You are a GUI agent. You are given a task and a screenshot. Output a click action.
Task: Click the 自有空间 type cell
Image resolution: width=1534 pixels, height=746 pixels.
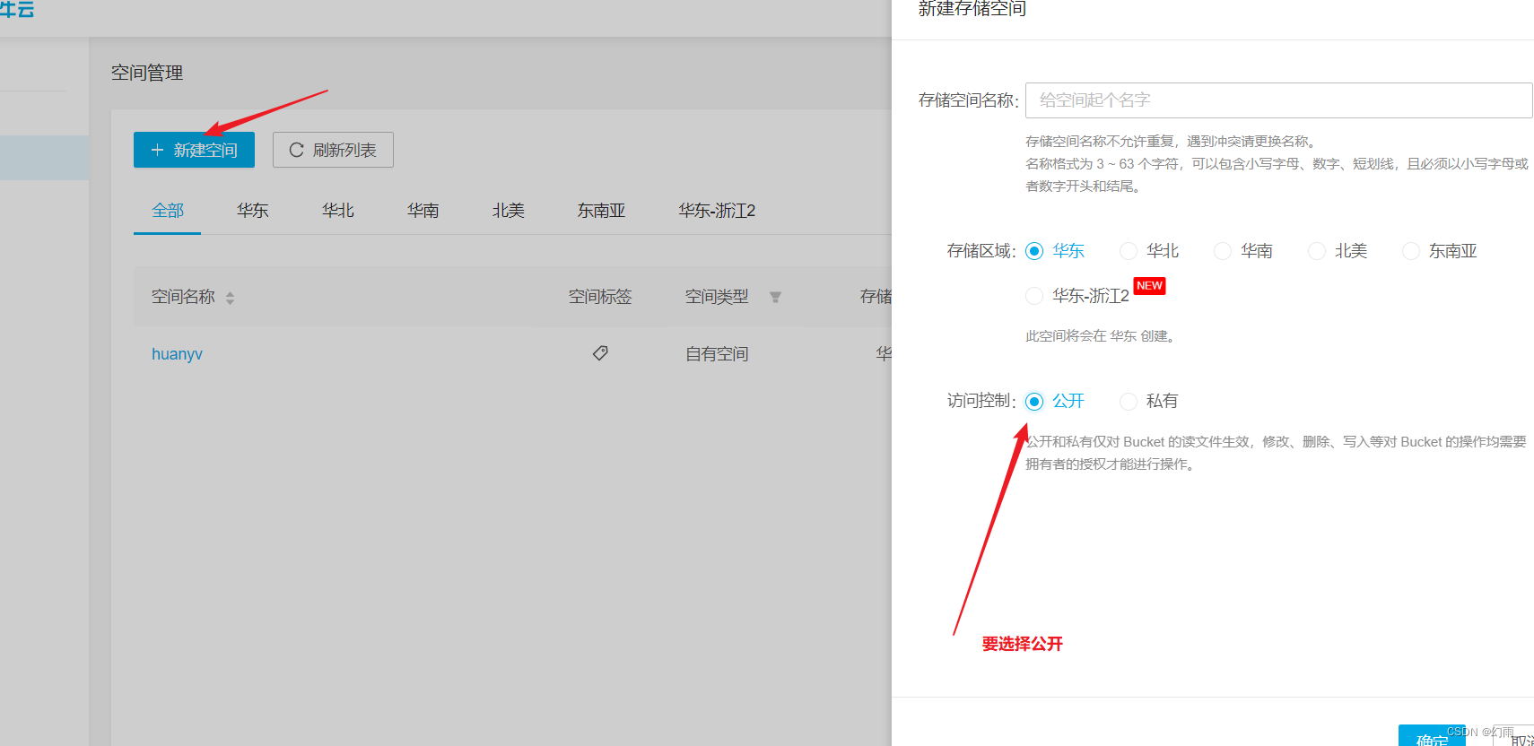pos(717,354)
